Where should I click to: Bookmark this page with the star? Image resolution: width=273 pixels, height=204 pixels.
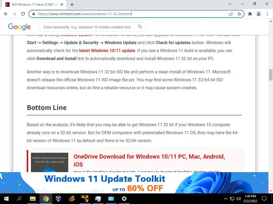point(239,14)
